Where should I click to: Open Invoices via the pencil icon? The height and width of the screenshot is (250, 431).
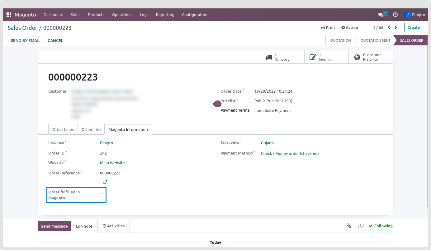click(313, 57)
